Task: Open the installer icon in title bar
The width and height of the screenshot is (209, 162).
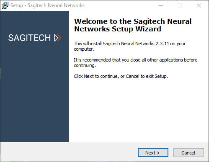Action: (x=5, y=5)
